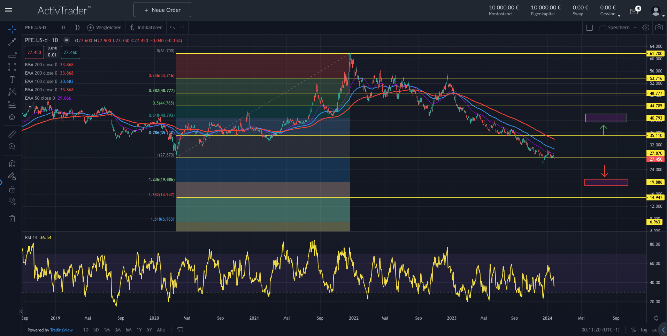Select the trend line drawing tool
667x336 pixels.
click(12, 41)
